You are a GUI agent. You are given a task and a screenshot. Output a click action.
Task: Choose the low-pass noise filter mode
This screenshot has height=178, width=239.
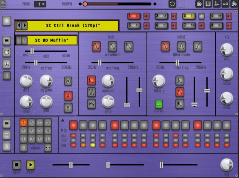click(165, 46)
